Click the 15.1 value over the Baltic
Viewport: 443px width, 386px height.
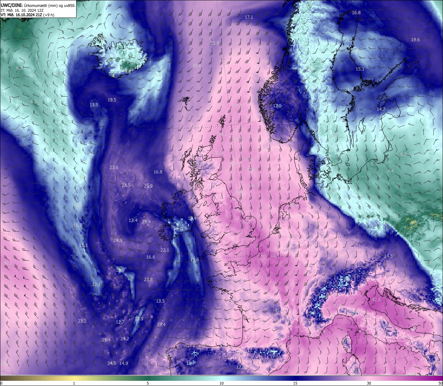pyautogui.click(x=360, y=69)
